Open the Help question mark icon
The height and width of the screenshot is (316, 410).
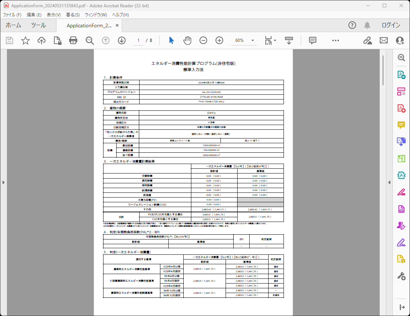tap(352, 25)
